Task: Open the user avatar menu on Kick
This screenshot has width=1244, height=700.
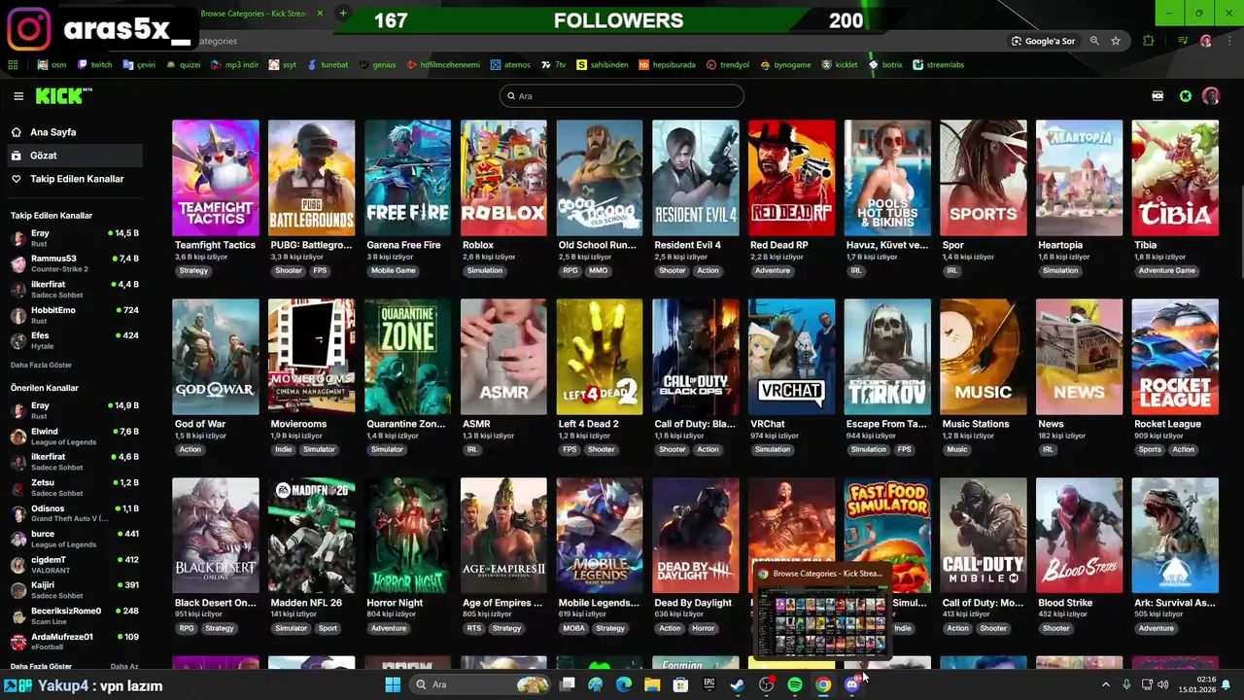Action: tap(1210, 96)
